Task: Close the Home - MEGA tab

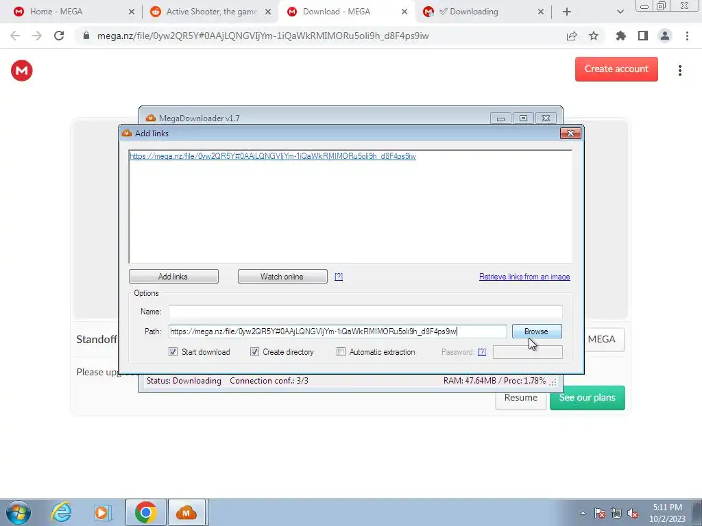Action: [131, 12]
